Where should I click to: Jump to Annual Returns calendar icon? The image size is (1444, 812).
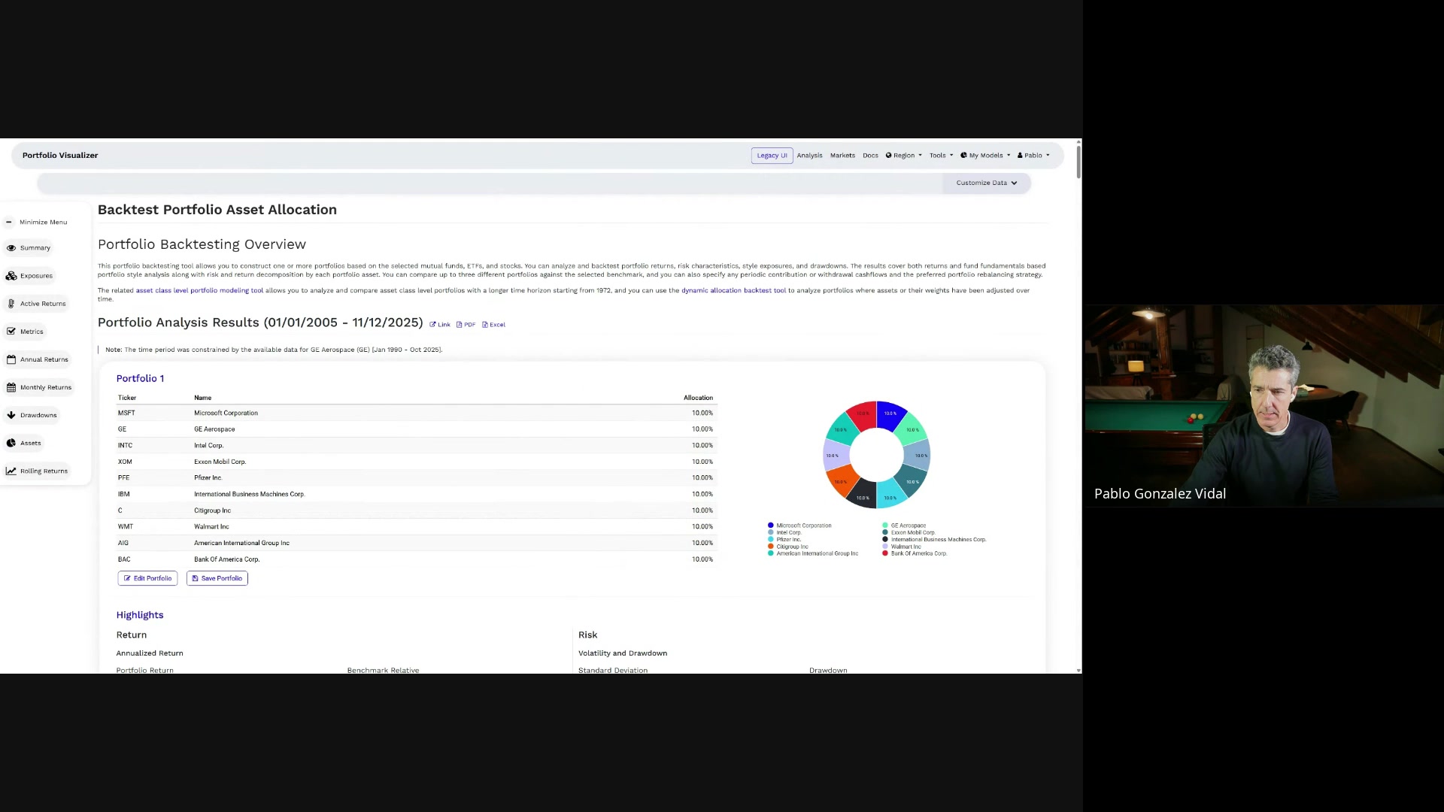click(11, 359)
